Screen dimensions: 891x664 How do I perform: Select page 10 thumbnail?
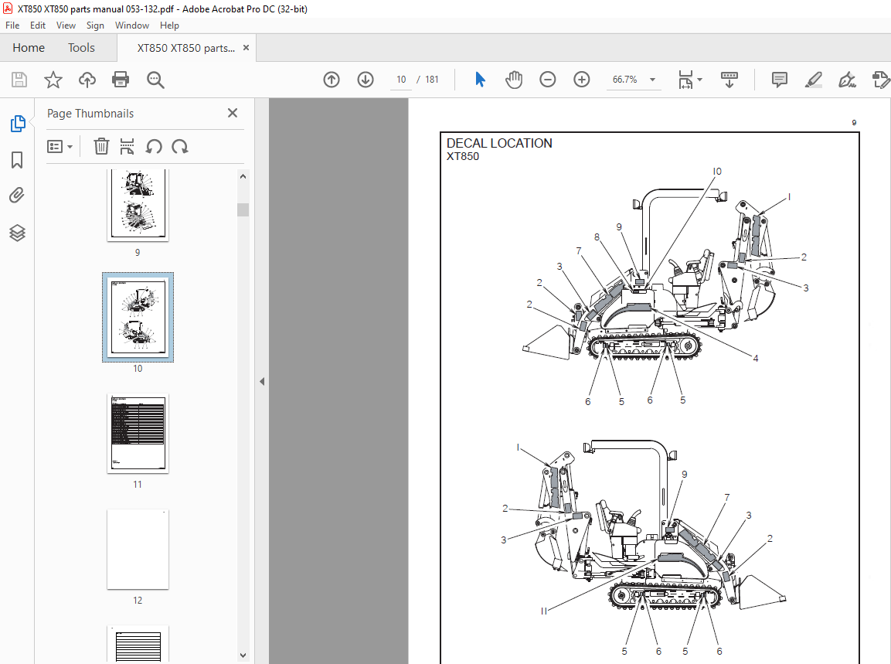[138, 317]
